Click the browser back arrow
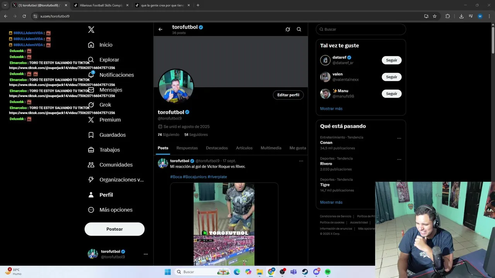The width and height of the screenshot is (495, 278). pos(5,16)
